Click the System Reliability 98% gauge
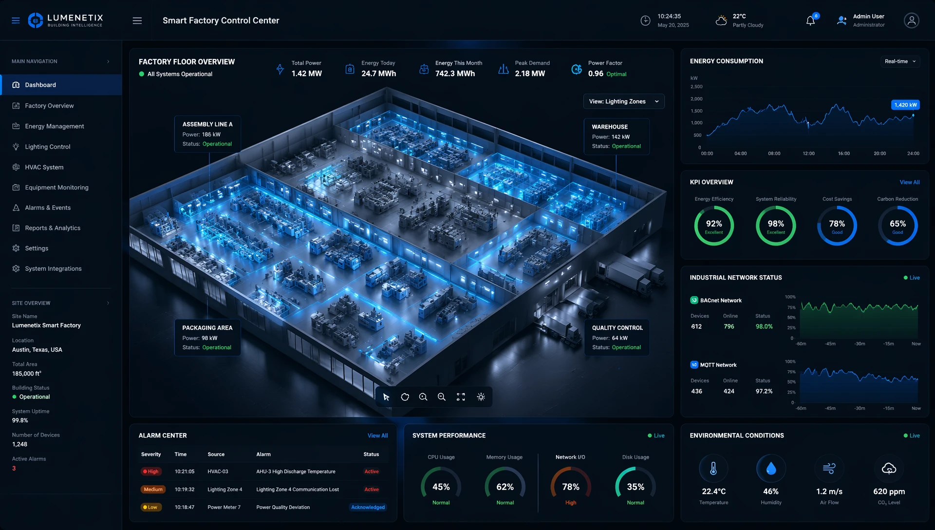 (x=776, y=226)
